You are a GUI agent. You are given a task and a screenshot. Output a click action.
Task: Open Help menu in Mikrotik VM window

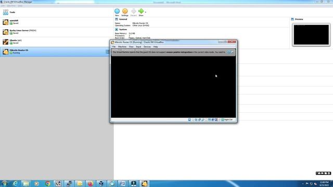156,47
